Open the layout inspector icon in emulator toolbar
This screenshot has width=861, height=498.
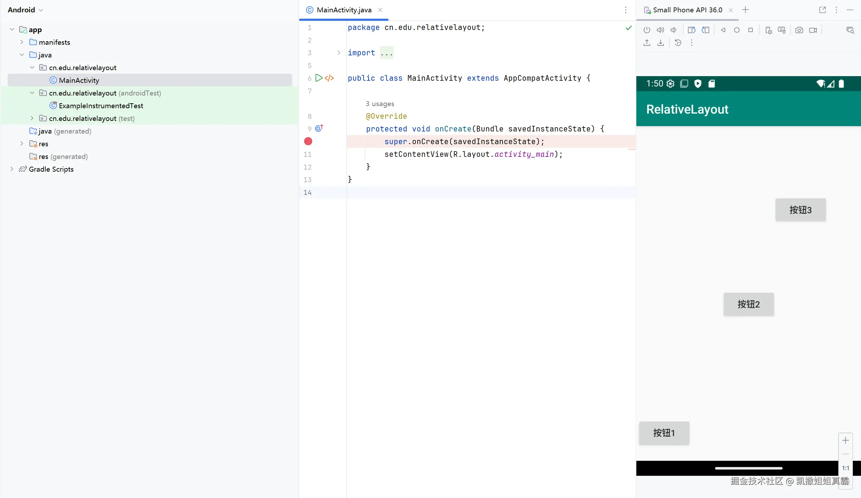pos(850,30)
